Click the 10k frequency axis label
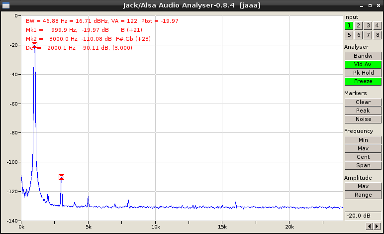This screenshot has height=234, width=384. coord(156,227)
